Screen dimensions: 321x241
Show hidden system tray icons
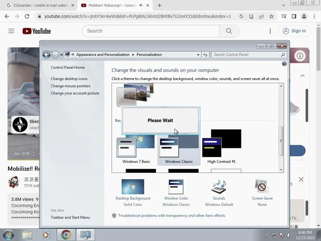tap(266, 235)
